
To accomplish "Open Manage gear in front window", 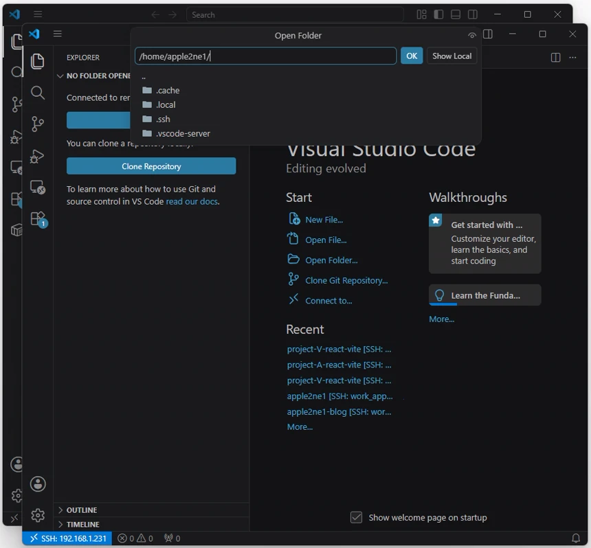I will click(38, 515).
